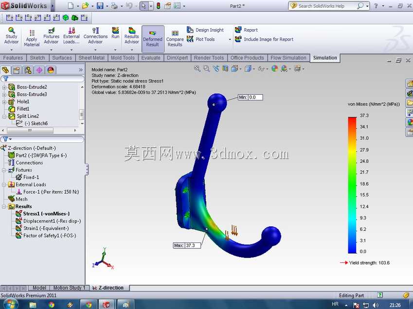Open the Flow Simulation tab
The image size is (413, 309).
288,58
